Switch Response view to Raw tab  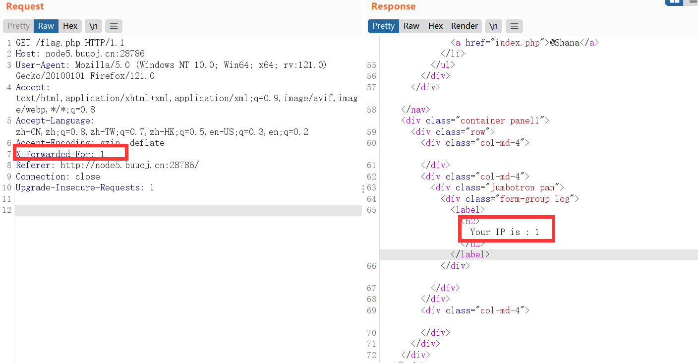pos(411,26)
